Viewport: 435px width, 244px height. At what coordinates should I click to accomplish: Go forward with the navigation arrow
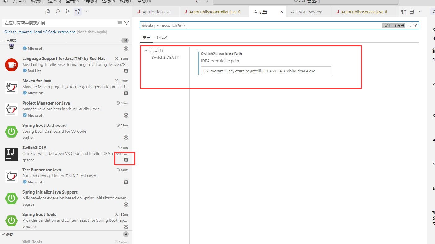point(206,1)
